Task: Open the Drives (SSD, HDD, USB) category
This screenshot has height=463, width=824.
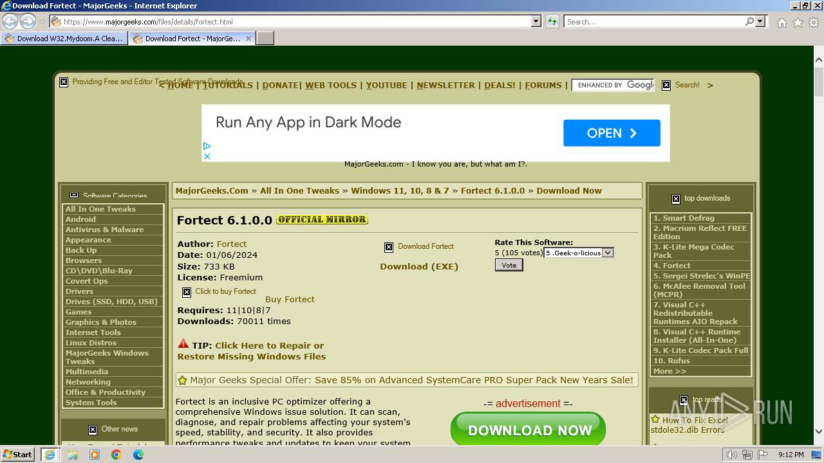Action: [x=113, y=302]
